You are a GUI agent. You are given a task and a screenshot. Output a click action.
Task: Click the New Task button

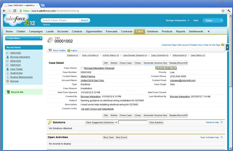click(x=108, y=137)
